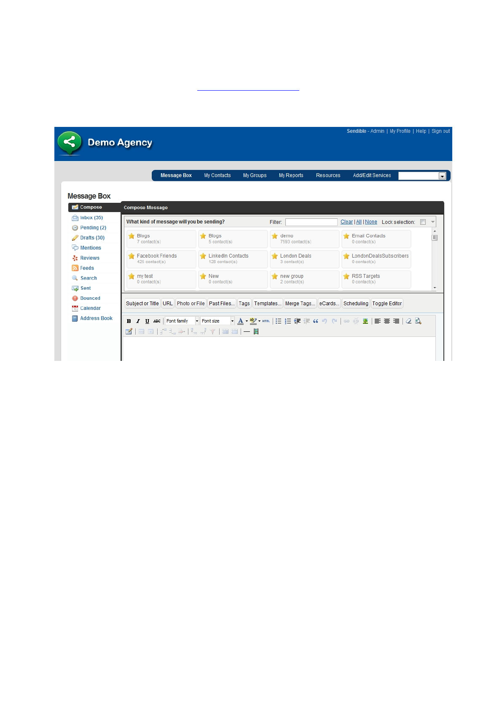502x710 pixels.
Task: Align text center
Action: click(x=387, y=321)
